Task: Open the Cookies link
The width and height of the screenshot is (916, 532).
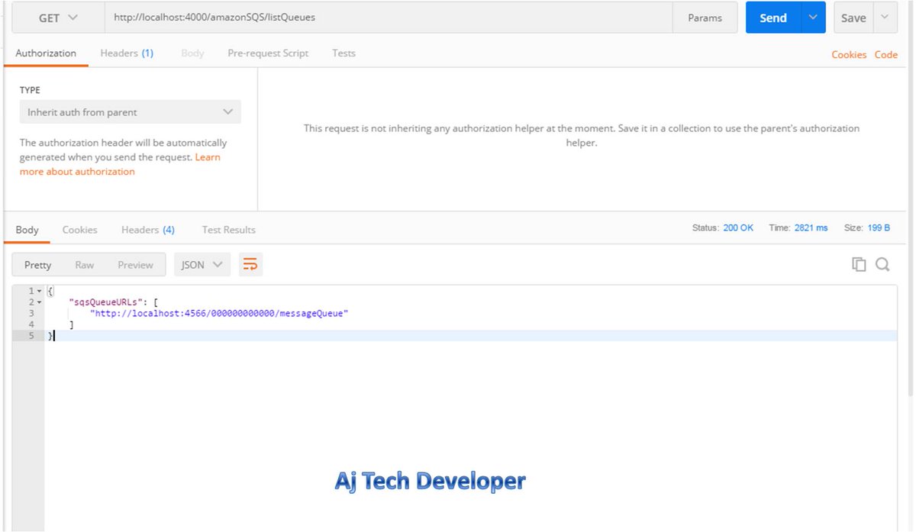Action: tap(849, 55)
